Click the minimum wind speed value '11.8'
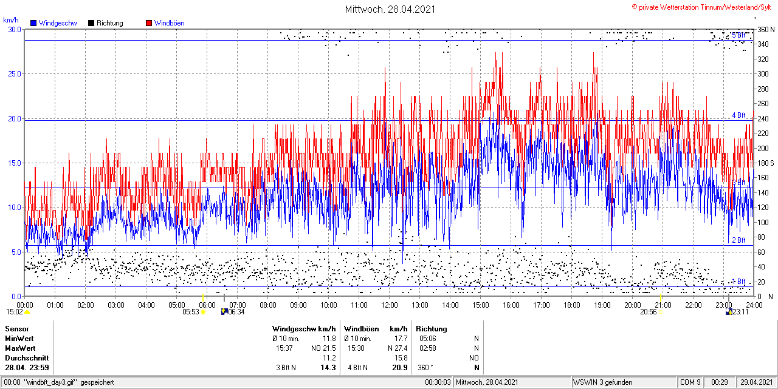 tap(329, 338)
